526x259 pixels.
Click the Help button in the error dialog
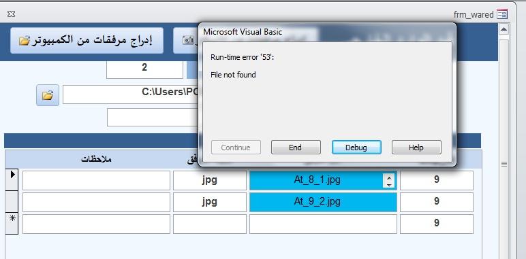click(x=416, y=148)
